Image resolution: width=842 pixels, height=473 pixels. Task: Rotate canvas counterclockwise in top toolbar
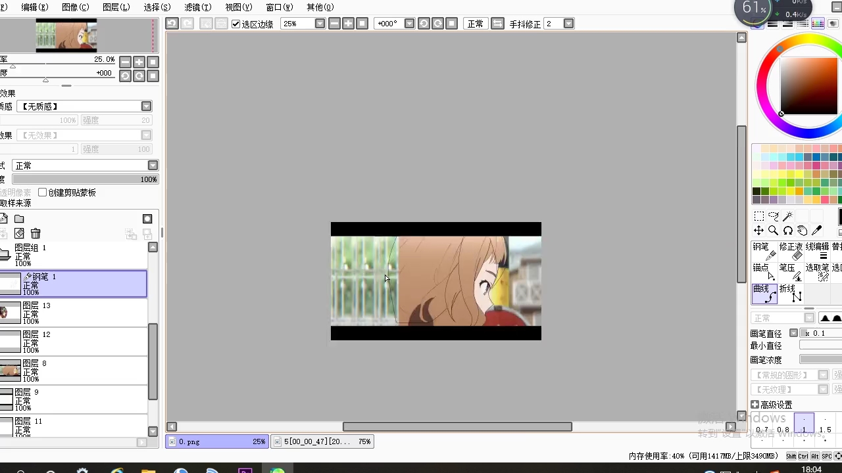(424, 24)
